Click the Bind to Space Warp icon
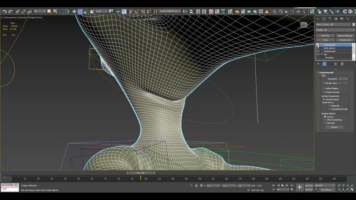Image resolution: width=356 pixels, height=200 pixels. (x=29, y=11)
